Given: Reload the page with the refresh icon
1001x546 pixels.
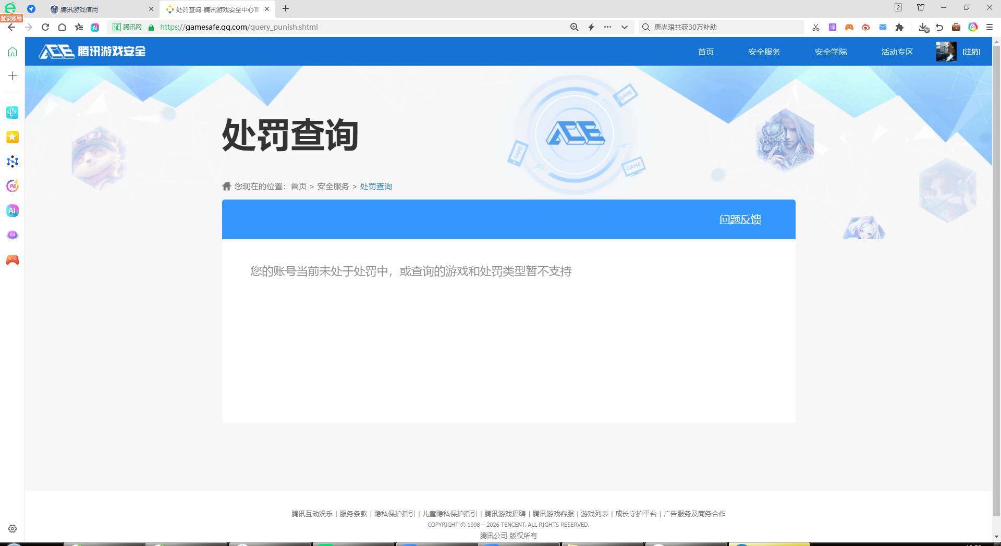Looking at the screenshot, I should point(45,27).
